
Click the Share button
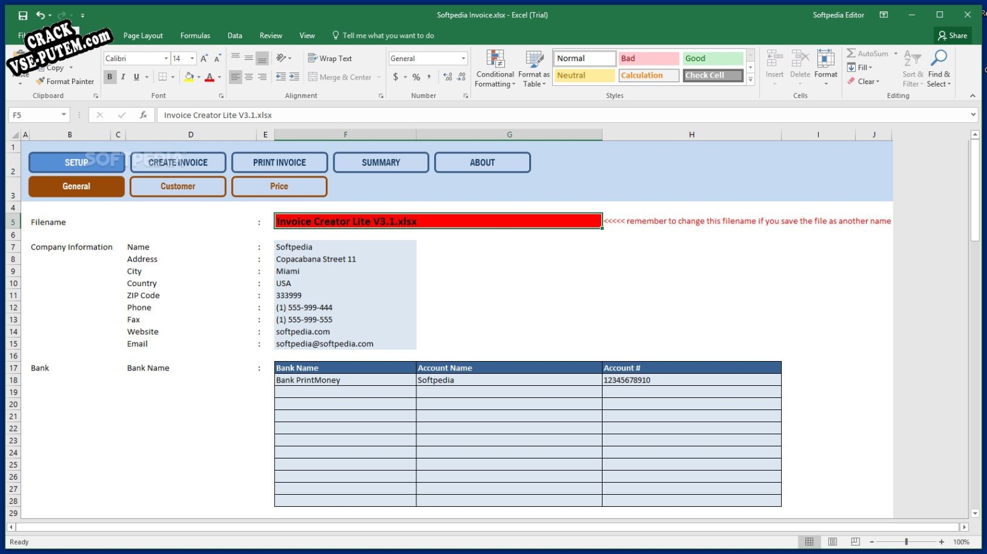[x=953, y=36]
